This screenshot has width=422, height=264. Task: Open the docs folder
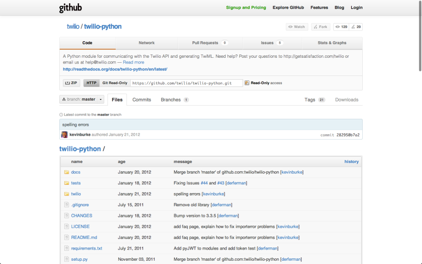pyautogui.click(x=76, y=172)
